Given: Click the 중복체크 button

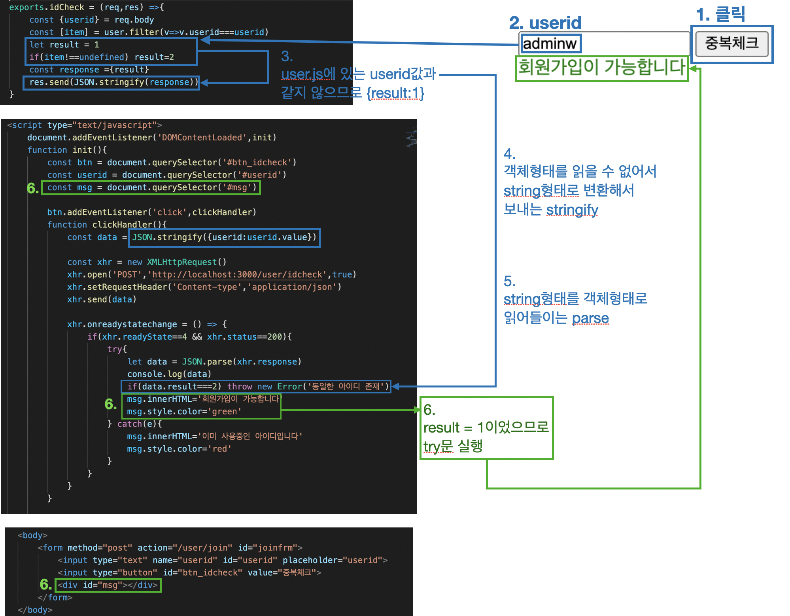Looking at the screenshot, I should 731,43.
